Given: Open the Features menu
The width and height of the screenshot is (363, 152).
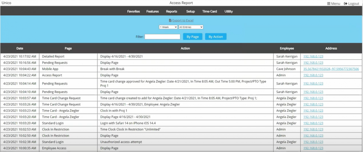Looking at the screenshot, I should tap(152, 11).
